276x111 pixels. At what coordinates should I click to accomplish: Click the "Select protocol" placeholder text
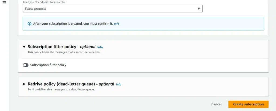pos(36,8)
